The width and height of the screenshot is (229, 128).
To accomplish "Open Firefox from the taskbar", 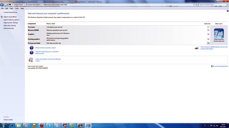I will coord(42,125).
